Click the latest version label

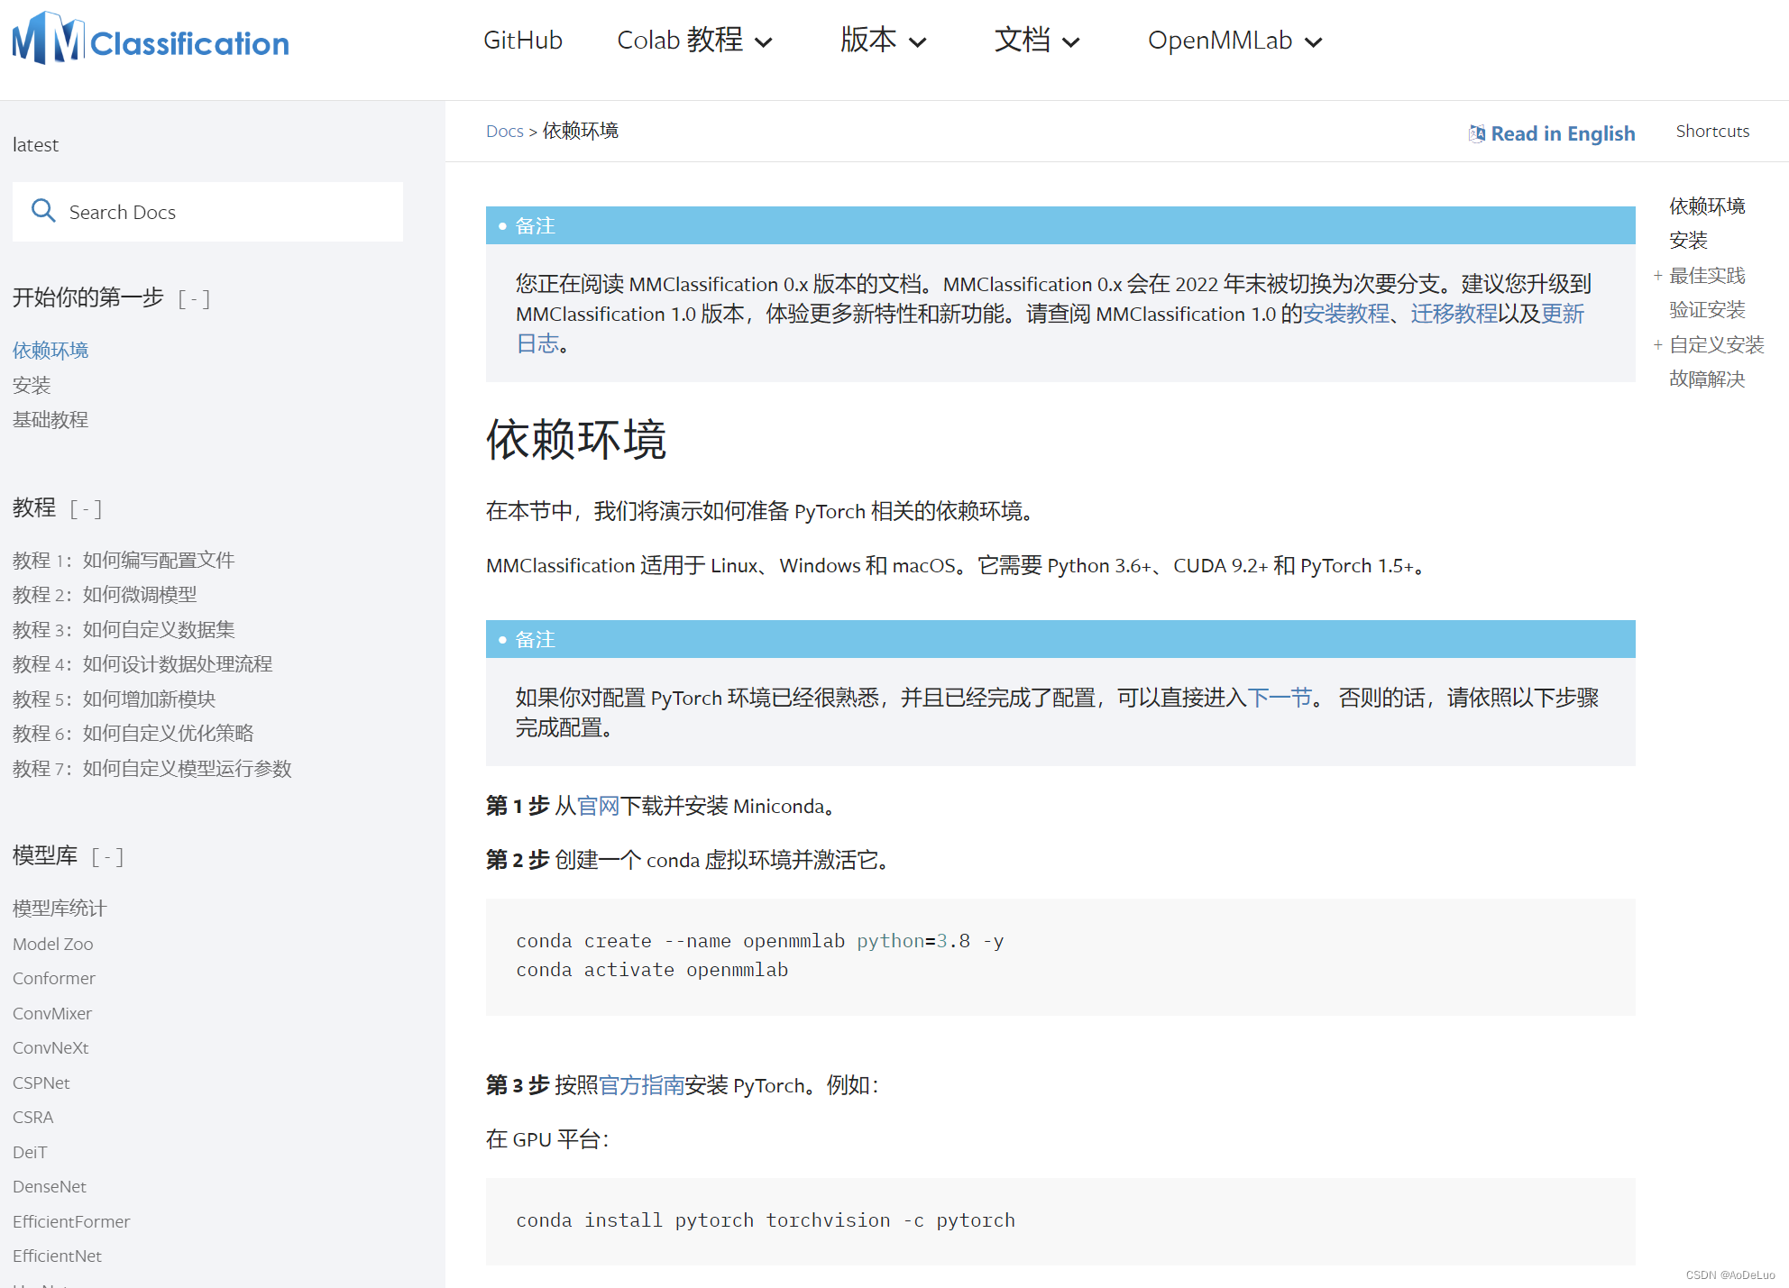(x=35, y=144)
